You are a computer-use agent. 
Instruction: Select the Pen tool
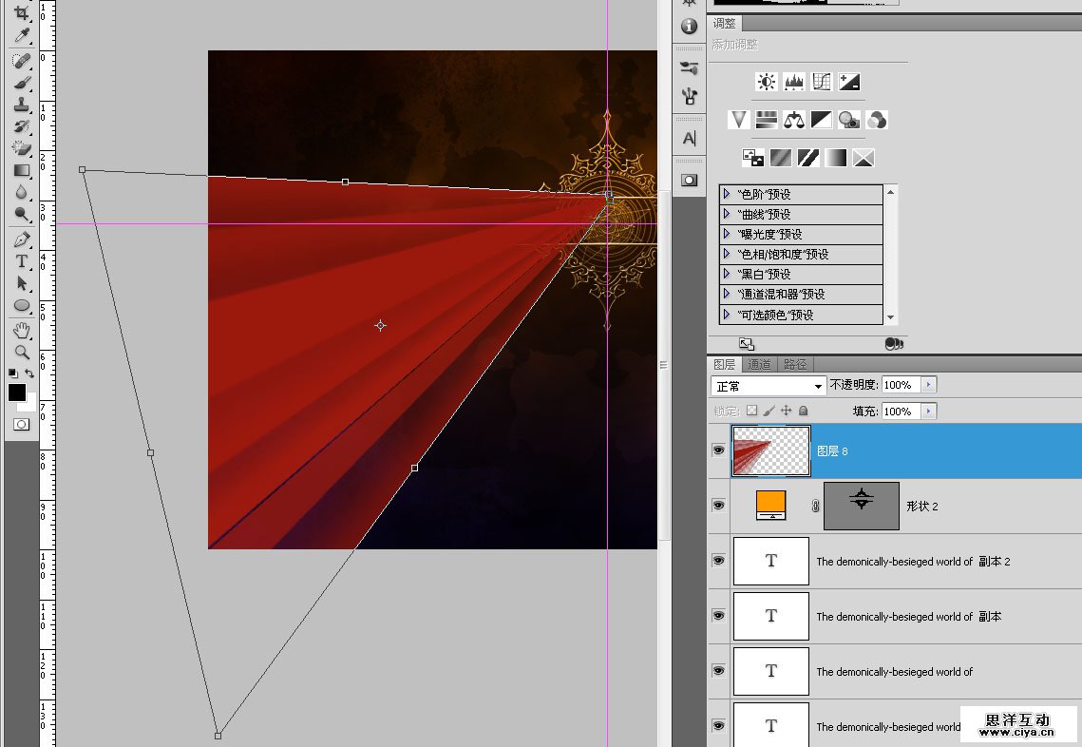point(21,239)
